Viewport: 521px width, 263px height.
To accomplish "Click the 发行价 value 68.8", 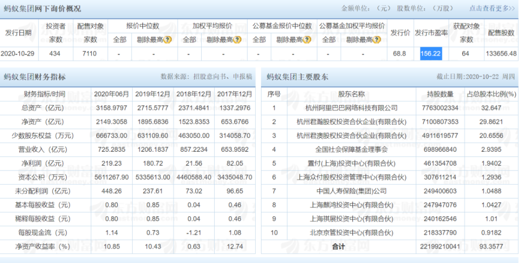I will click(400, 54).
